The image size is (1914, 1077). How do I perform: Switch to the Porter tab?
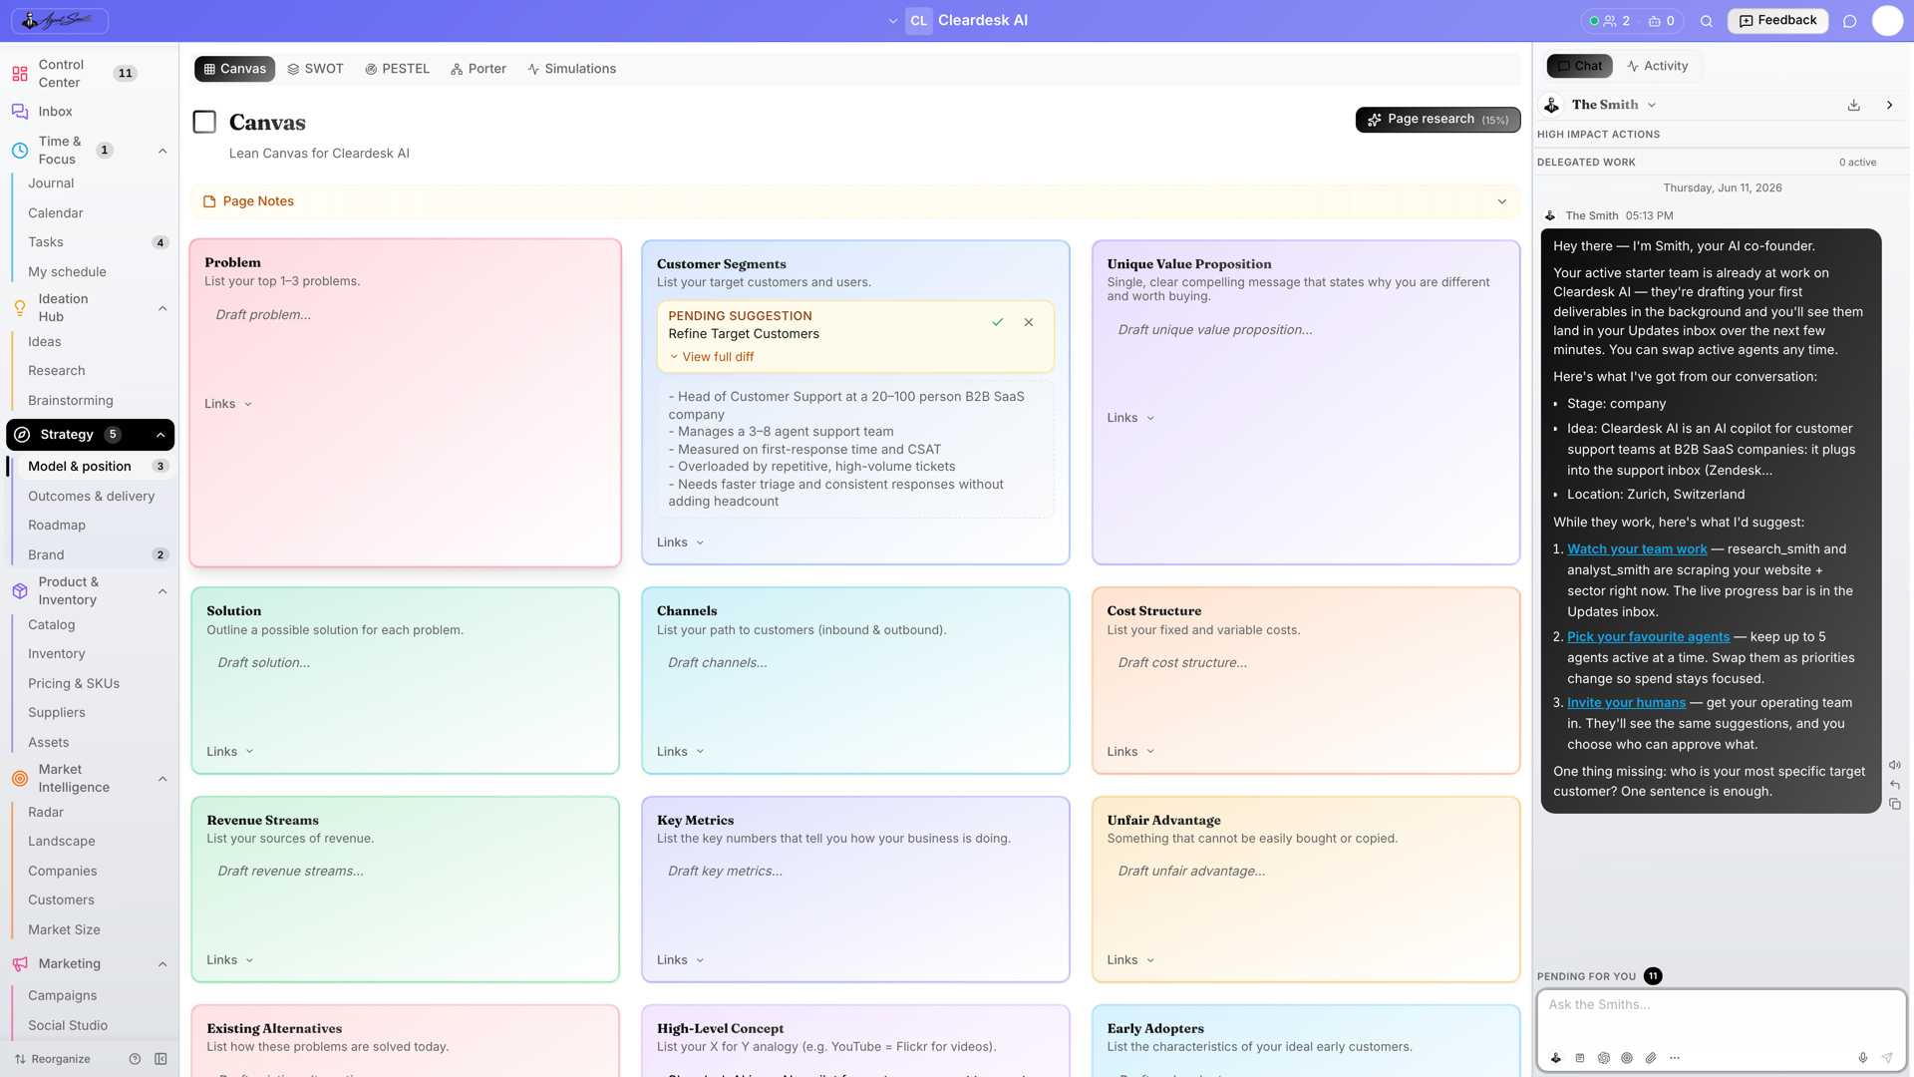tap(478, 69)
